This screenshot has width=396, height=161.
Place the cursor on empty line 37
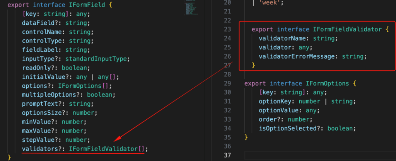coord(320,156)
